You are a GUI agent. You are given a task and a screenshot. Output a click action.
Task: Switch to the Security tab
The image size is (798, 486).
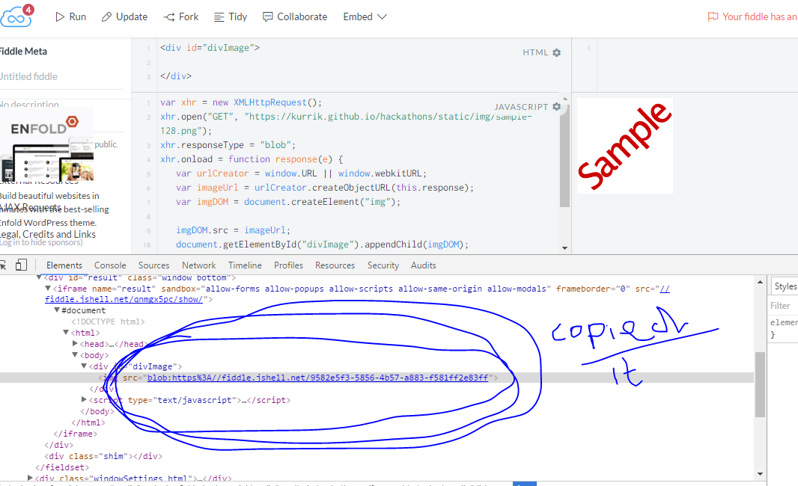383,265
